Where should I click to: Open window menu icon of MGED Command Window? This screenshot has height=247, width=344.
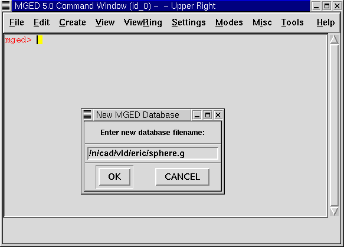6,5
